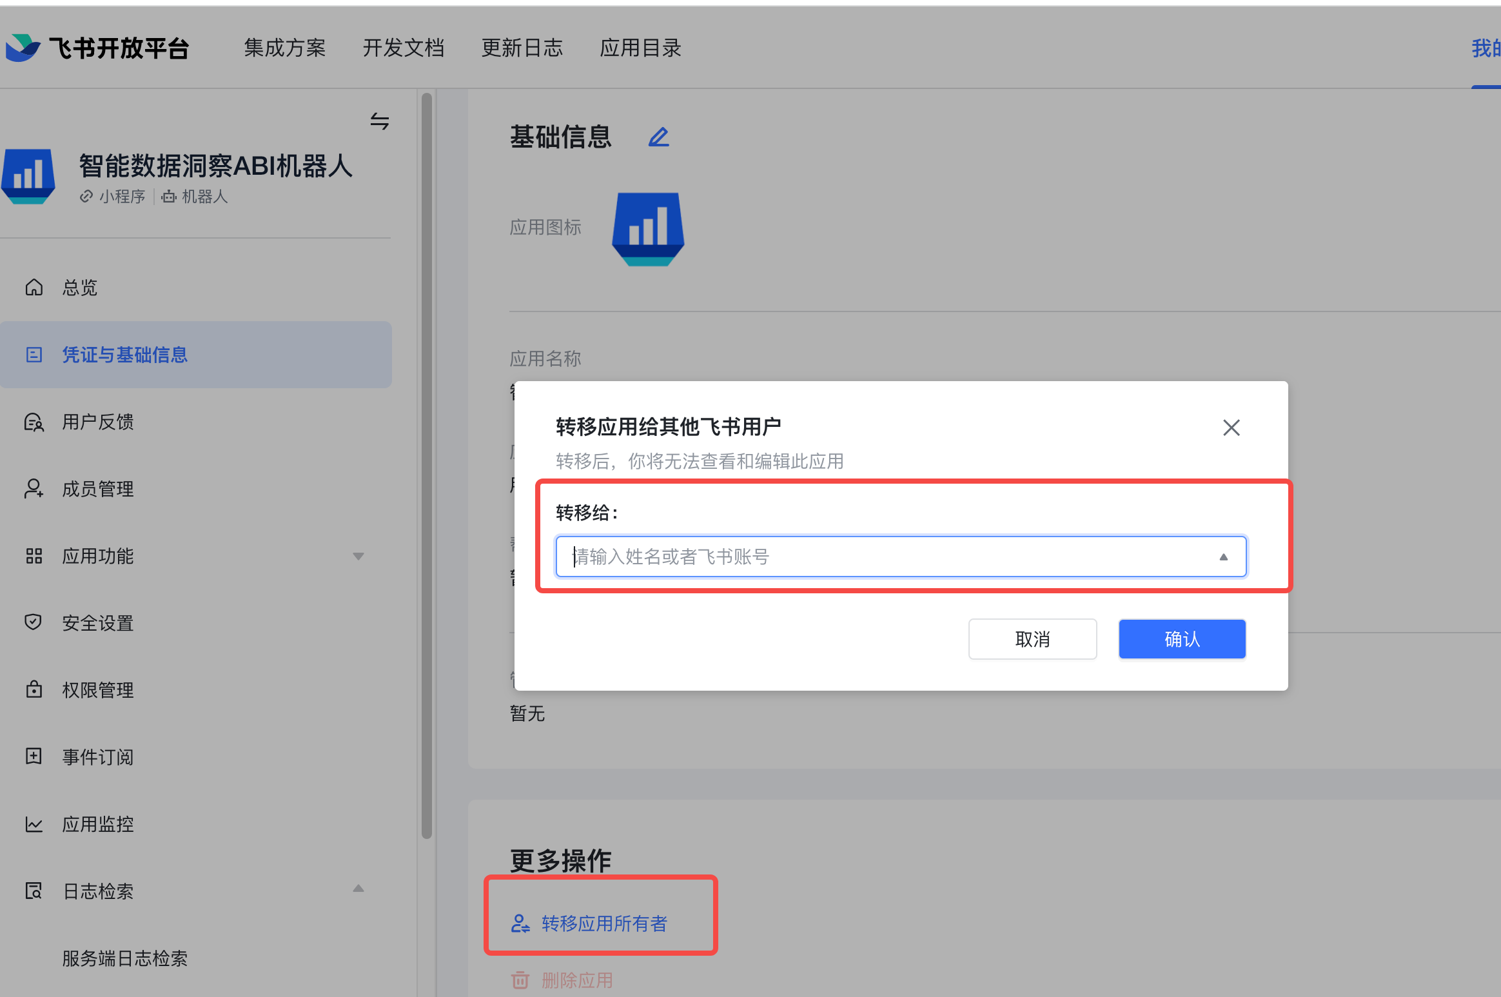Open 应用目录 in the top navigation
Viewport: 1501px width, 997px height.
[641, 48]
